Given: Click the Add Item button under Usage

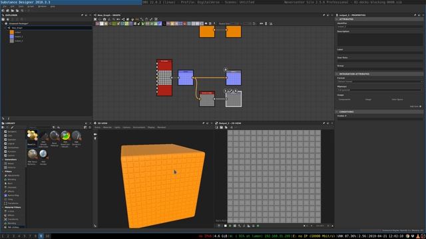Looking at the screenshot, I should point(415,106).
